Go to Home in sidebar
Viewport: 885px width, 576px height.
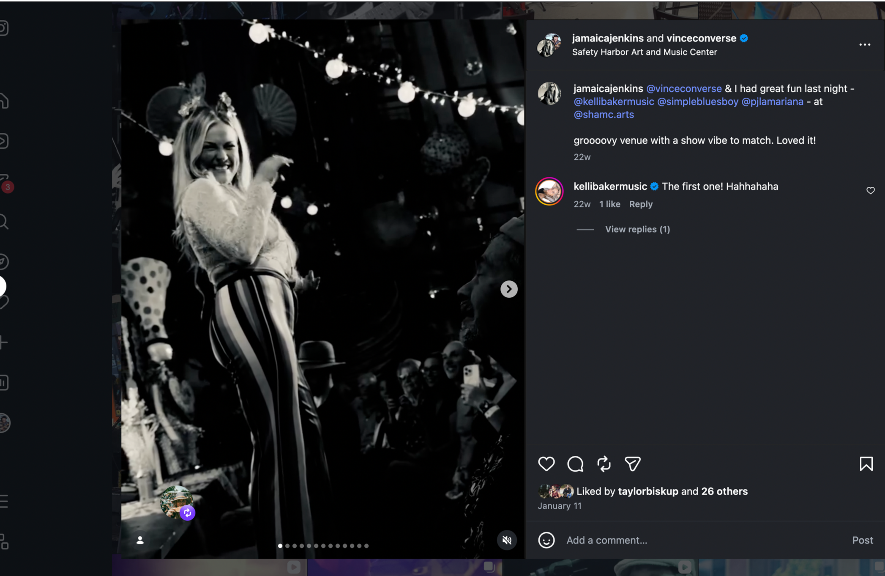coord(4,101)
